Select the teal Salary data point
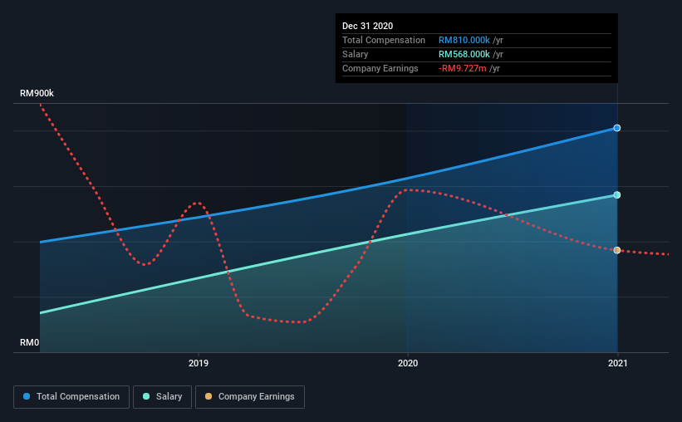Image resolution: width=682 pixels, height=422 pixels. 616,195
